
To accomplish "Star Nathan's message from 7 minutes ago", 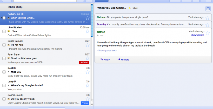I will click(207, 18).
